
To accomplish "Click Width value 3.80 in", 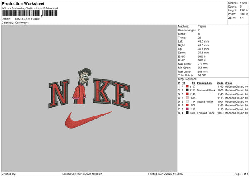I will [x=244, y=14].
